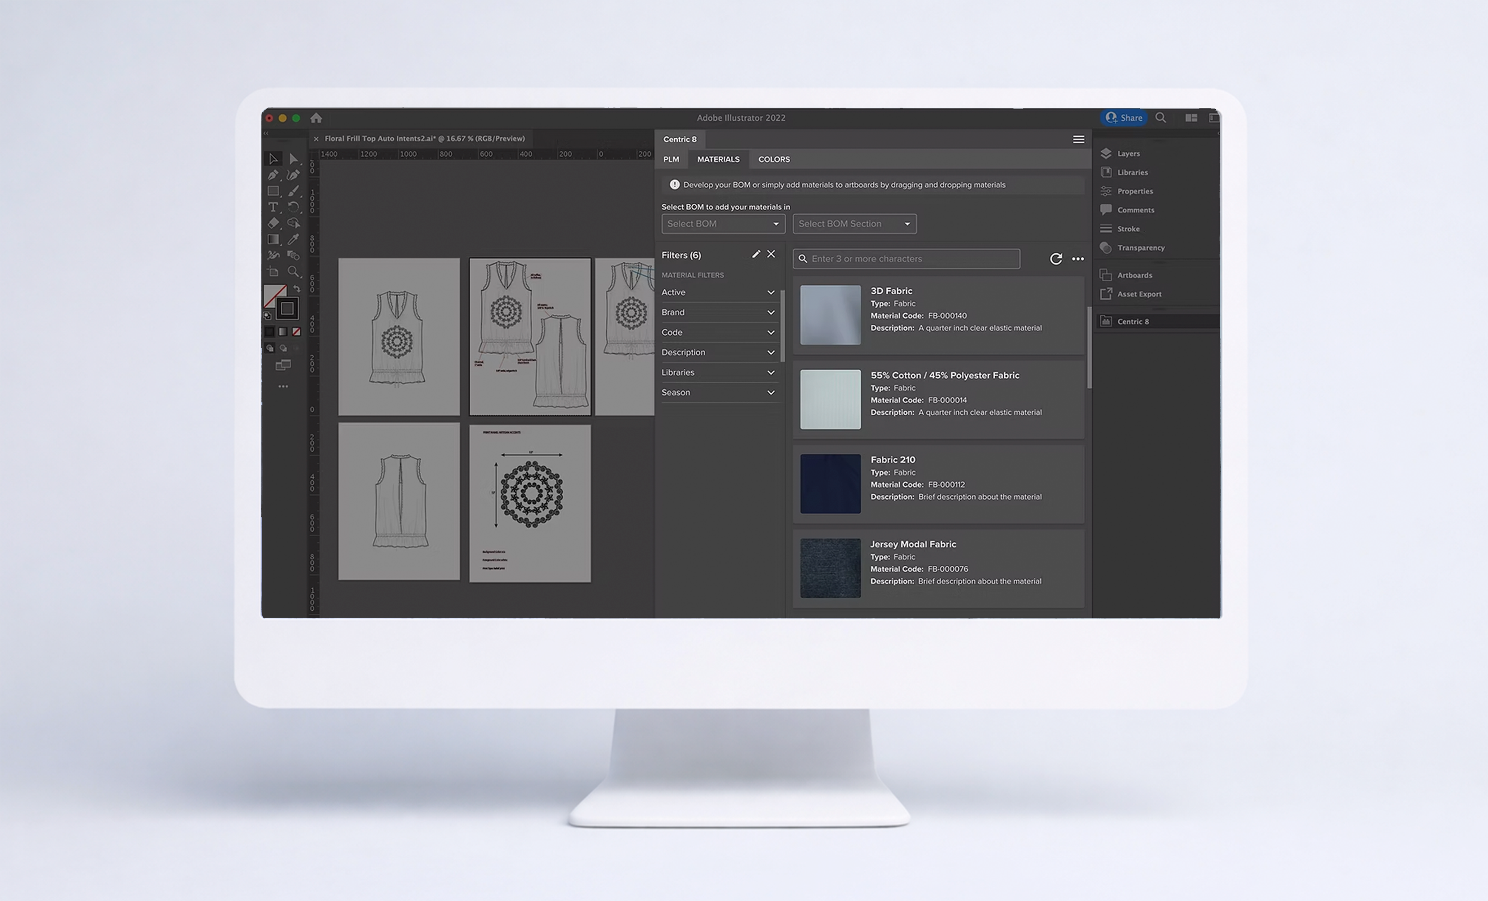Swap fill and stroke colors
The height and width of the screenshot is (901, 1488).
296,289
